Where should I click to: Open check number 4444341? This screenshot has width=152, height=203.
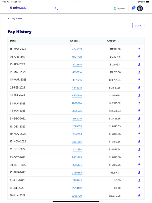(x=77, y=88)
